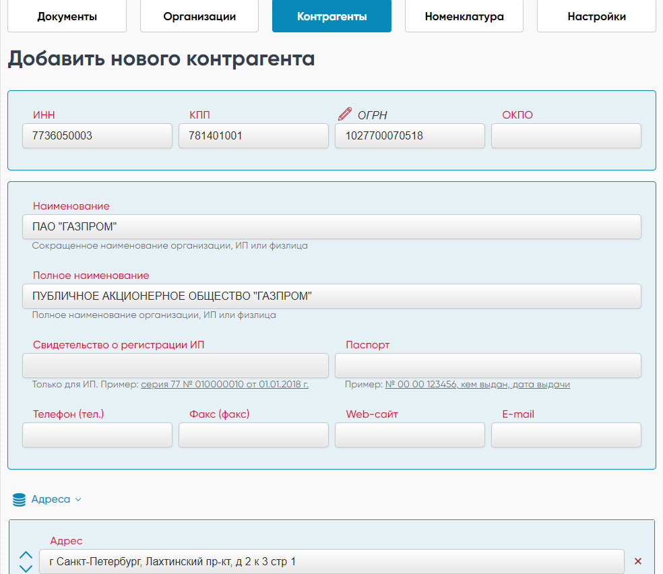Viewport: 663px width, 574px height.
Task: Go to the Номенклатура tab
Action: tap(464, 16)
